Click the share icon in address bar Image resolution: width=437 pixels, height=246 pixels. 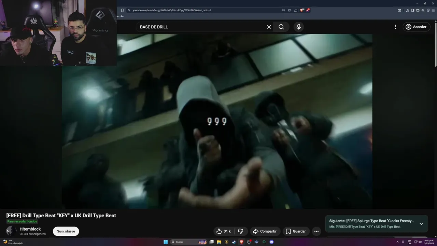point(295,10)
